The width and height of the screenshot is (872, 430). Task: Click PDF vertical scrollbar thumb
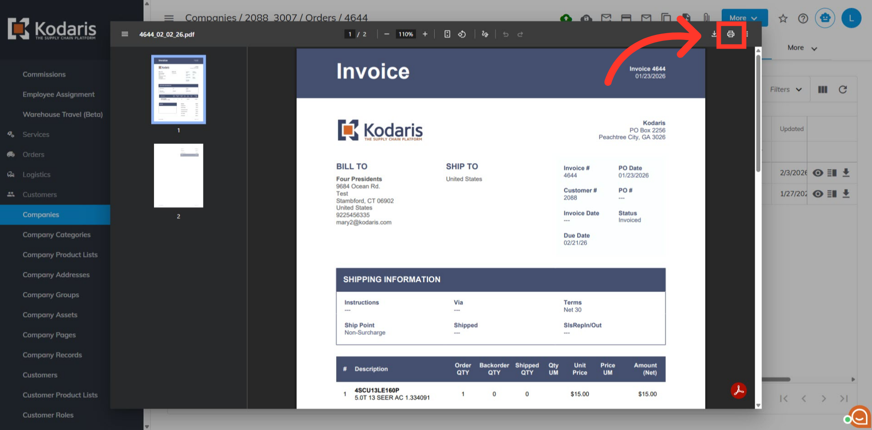(758, 114)
